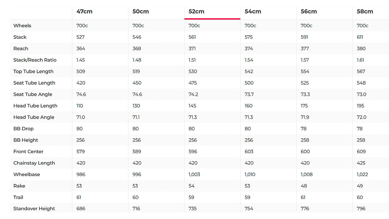
Task: Click the 686 Standover Height value
Action: [81, 209]
